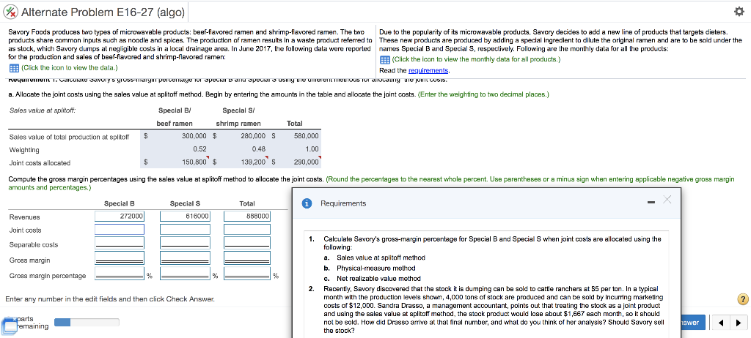This screenshot has width=751, height=338.
Task: Click the 'Sales value at splitoff method' requirement
Action: (x=381, y=258)
